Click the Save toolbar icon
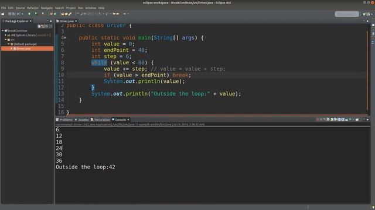 point(10,14)
